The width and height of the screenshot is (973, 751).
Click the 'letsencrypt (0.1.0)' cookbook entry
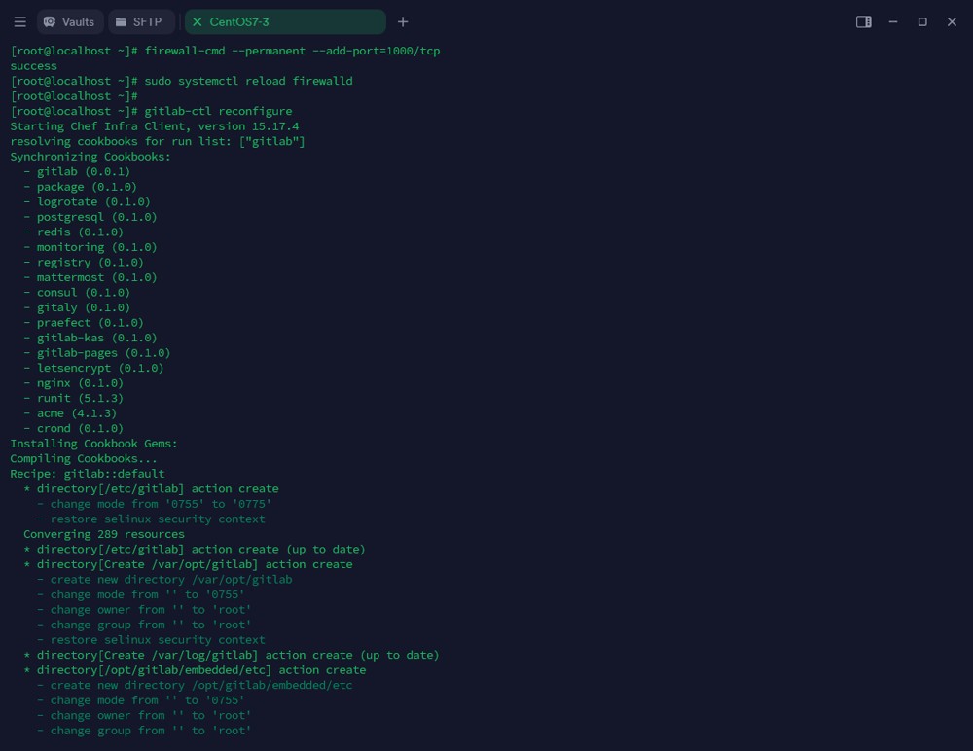coord(100,368)
